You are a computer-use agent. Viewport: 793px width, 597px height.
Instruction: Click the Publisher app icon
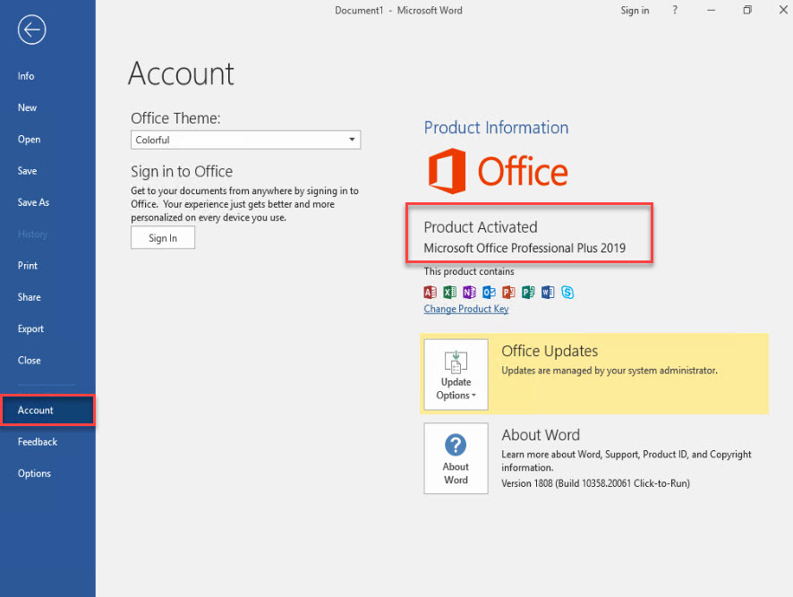point(528,292)
